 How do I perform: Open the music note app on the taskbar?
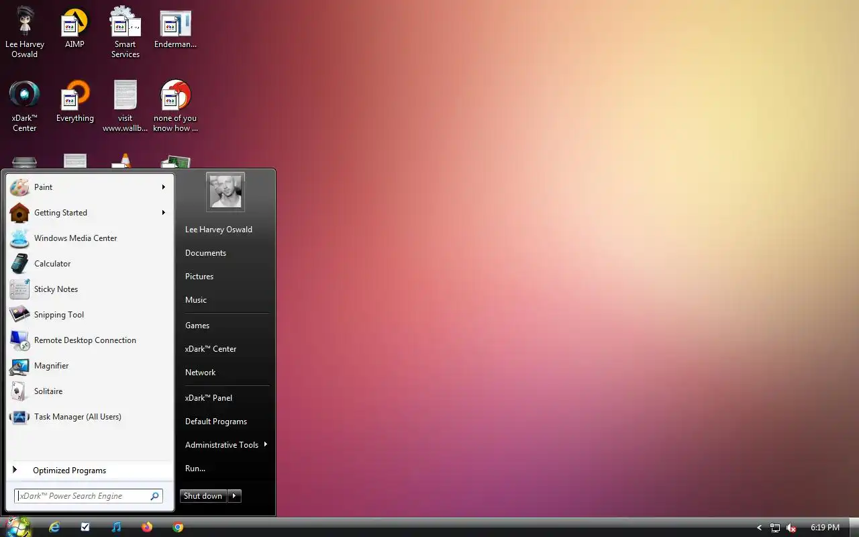116,528
